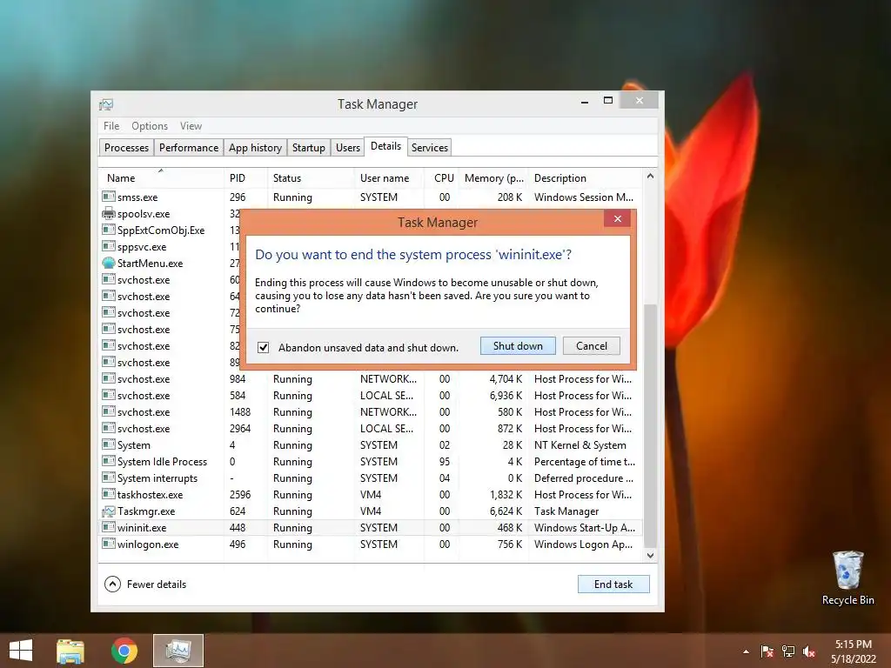Launch Google Chrome from the taskbar
This screenshot has width=891, height=668.
click(x=124, y=651)
